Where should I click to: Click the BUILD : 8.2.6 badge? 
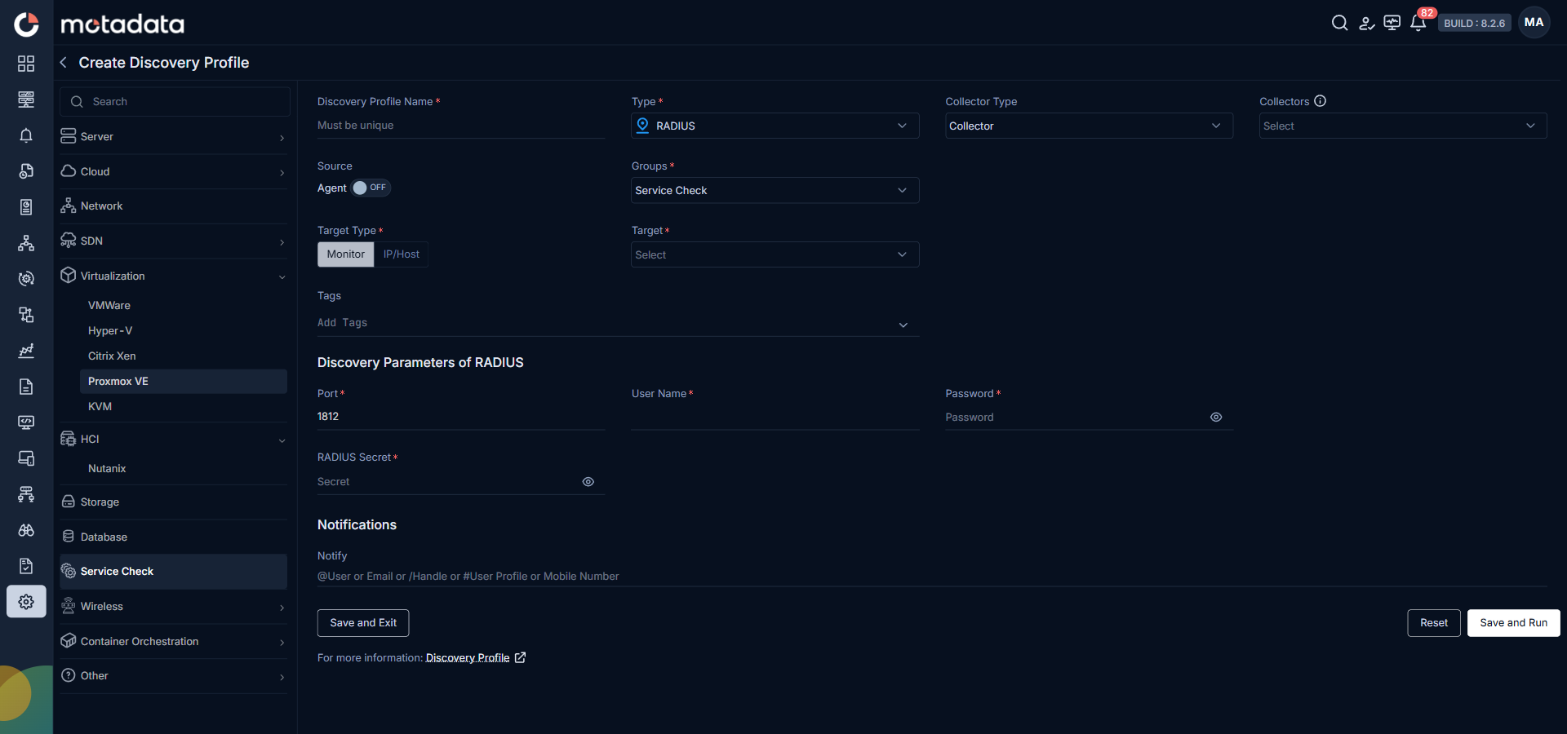click(1474, 23)
